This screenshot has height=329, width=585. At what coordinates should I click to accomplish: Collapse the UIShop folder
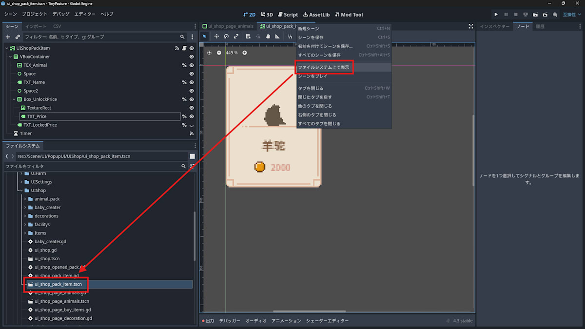21,191
